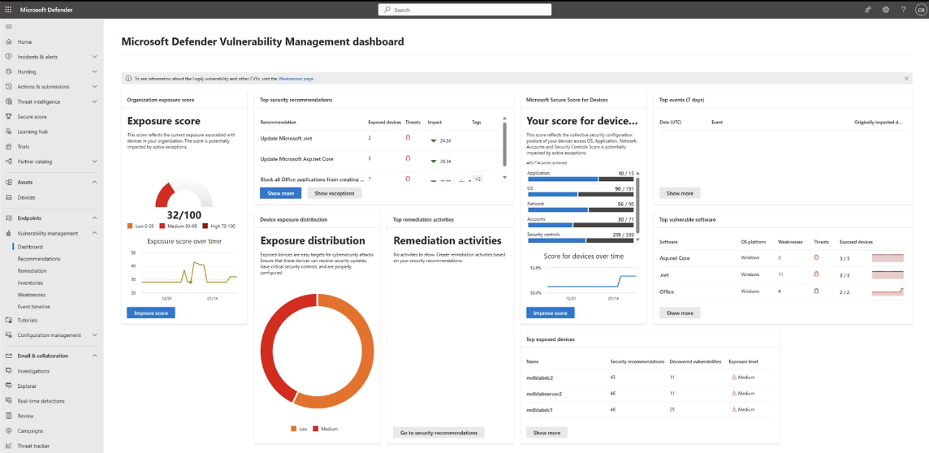Click Show more under security recommendations
The height and width of the screenshot is (453, 929).
pos(280,193)
